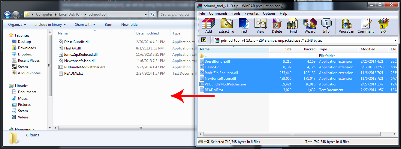
Task: Expand the Explorer address history dropdown
Action: [x=146, y=14]
